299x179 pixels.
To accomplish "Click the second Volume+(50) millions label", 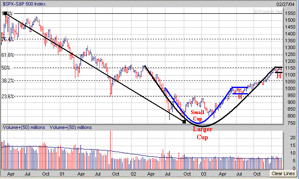I will [x=71, y=127].
